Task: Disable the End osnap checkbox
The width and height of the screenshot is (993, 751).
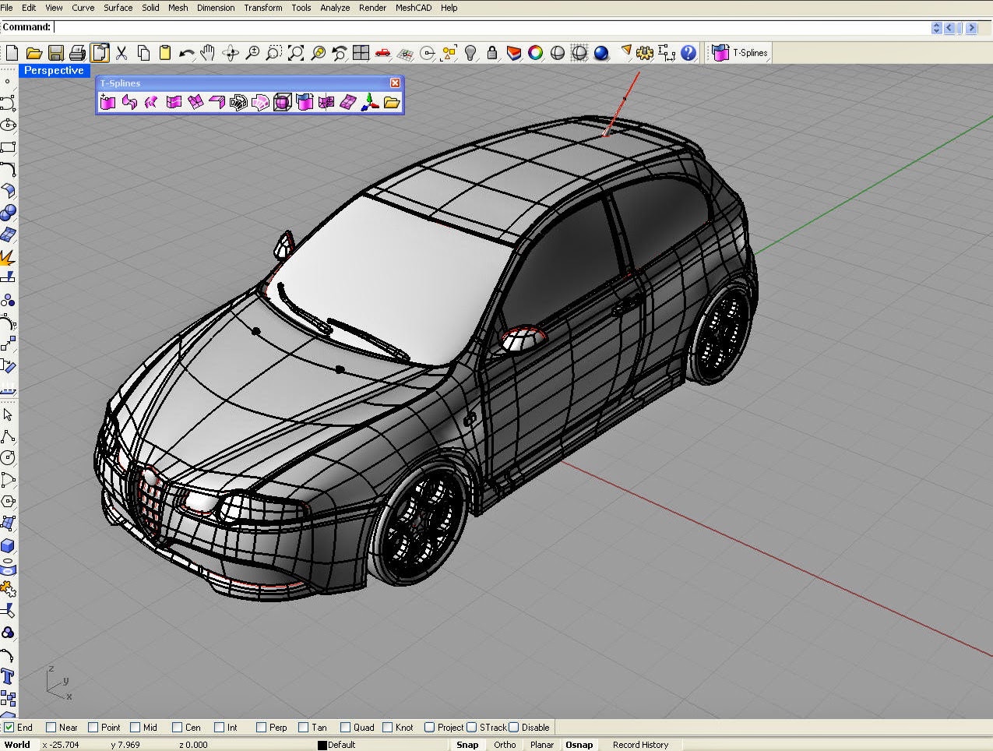Action: (8, 727)
